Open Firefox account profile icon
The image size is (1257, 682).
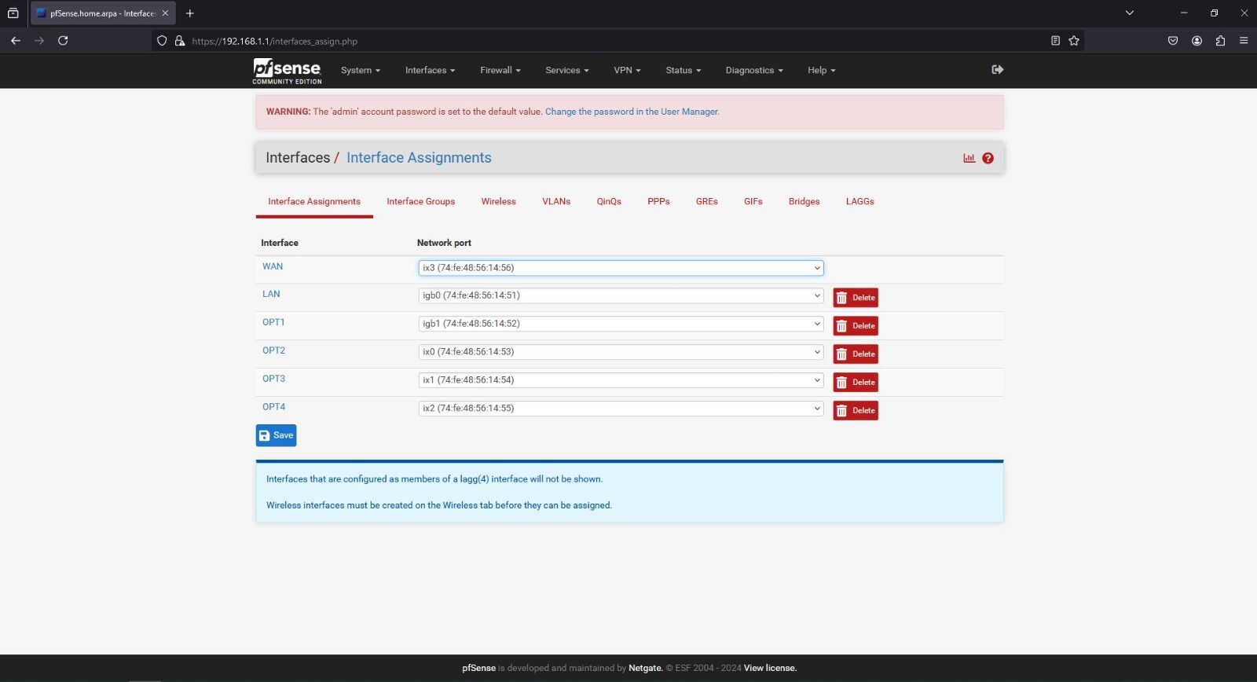[x=1197, y=41]
